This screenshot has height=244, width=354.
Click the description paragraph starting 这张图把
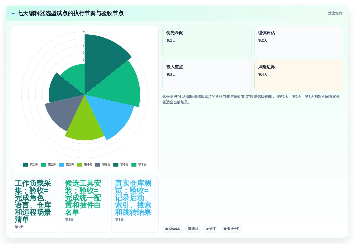(x=253, y=100)
